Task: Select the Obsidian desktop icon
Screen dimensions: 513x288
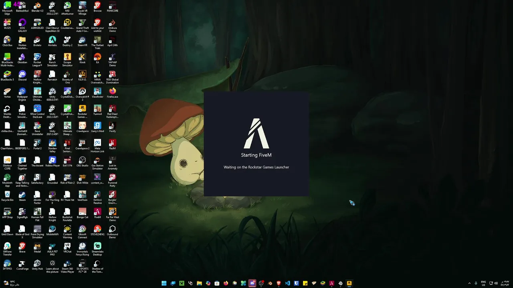Action: 22,59
